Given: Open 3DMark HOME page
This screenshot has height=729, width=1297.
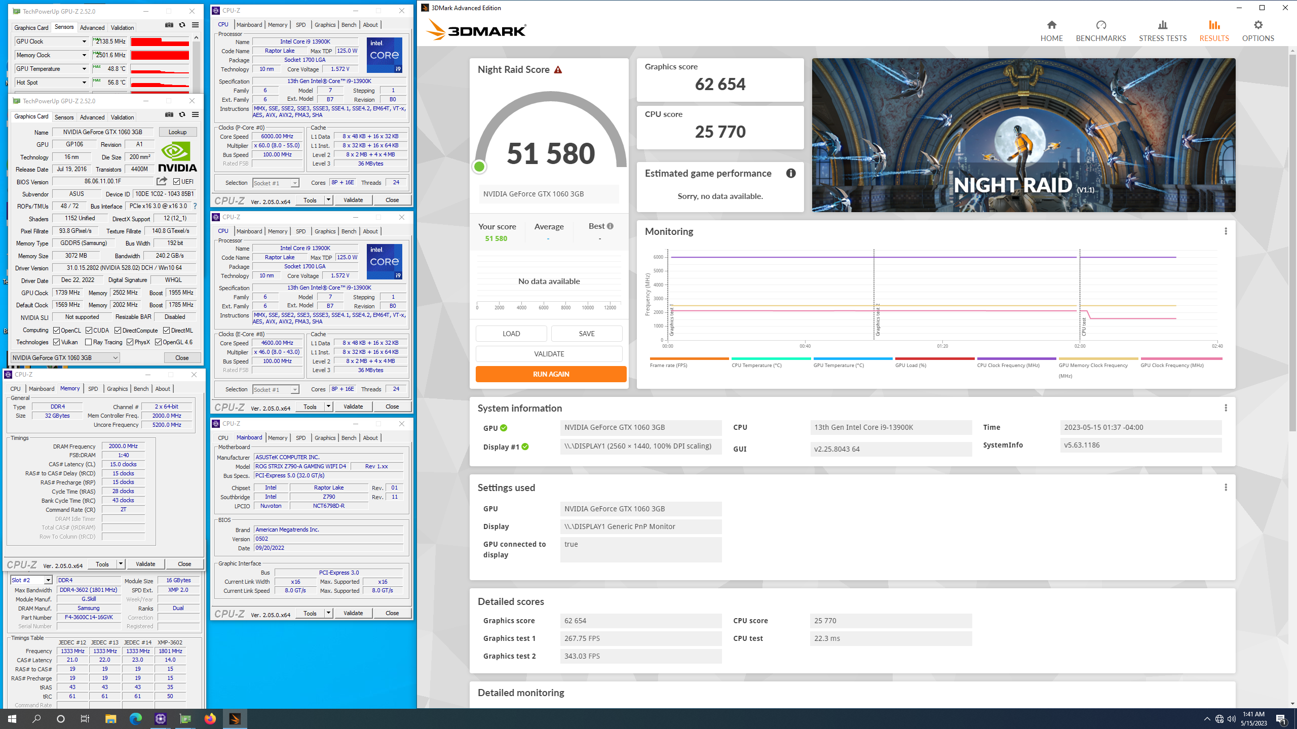Looking at the screenshot, I should click(x=1051, y=31).
